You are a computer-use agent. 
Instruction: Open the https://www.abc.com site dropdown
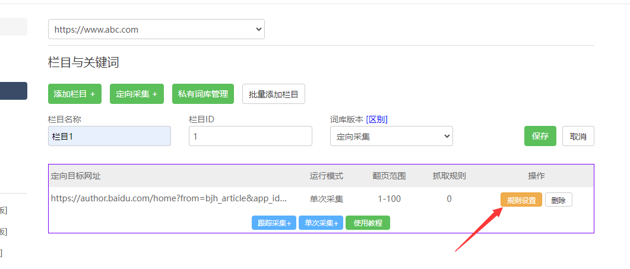[x=156, y=29]
